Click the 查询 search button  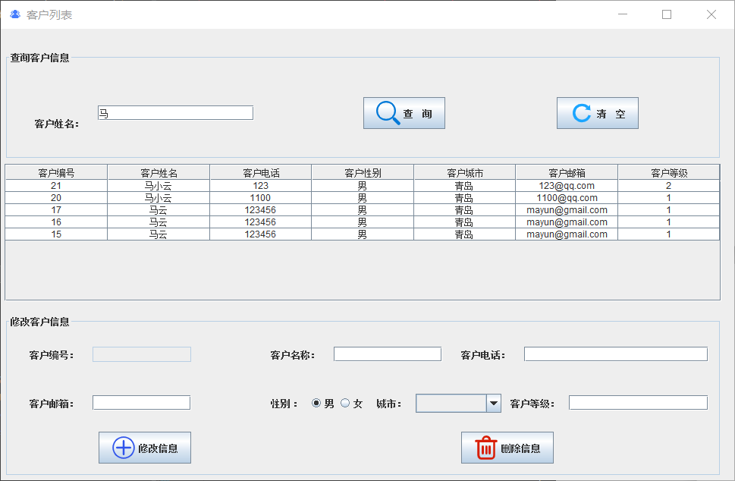(x=404, y=113)
